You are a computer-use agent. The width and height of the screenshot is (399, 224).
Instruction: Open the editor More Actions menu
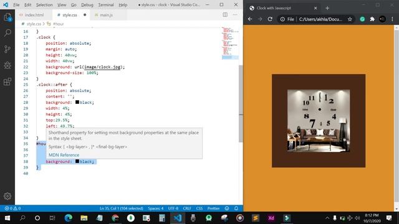tap(235, 15)
